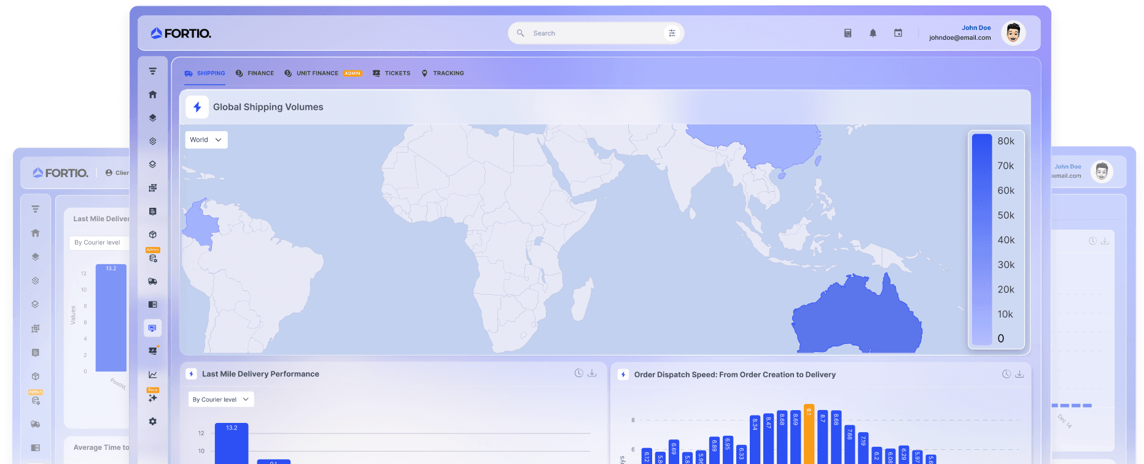Click the map legend color gradient bar

(x=982, y=240)
